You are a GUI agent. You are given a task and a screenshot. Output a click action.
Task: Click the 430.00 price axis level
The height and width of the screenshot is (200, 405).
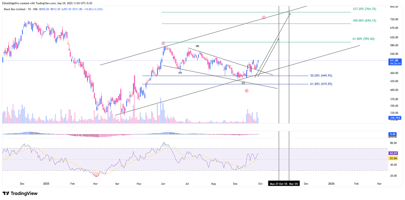click(x=394, y=81)
